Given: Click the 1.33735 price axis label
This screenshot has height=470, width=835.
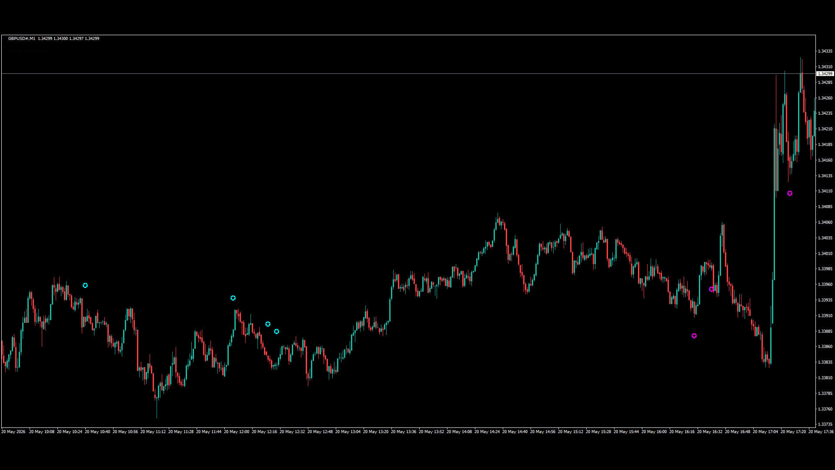Looking at the screenshot, I should point(825,424).
